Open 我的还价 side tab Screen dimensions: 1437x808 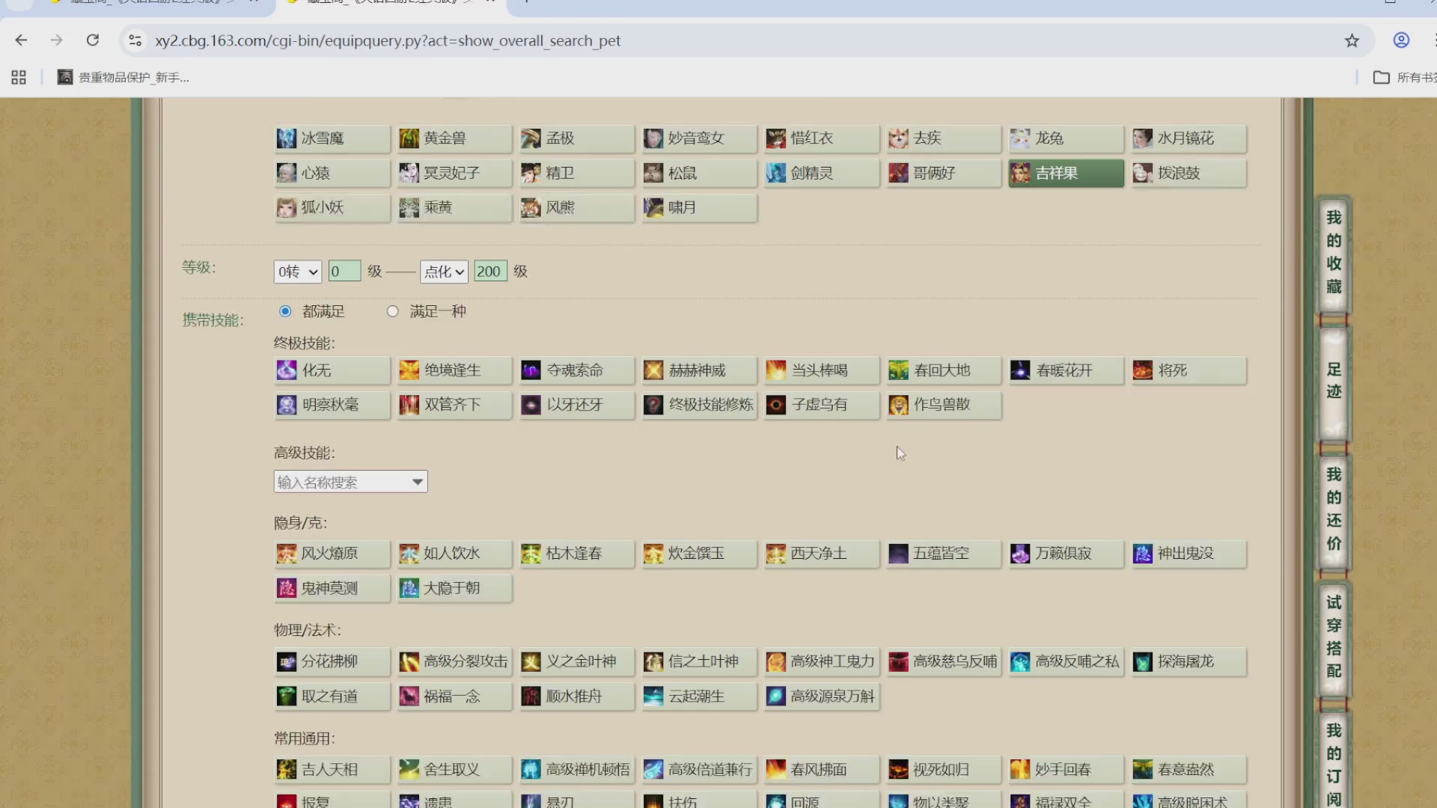pyautogui.click(x=1334, y=509)
